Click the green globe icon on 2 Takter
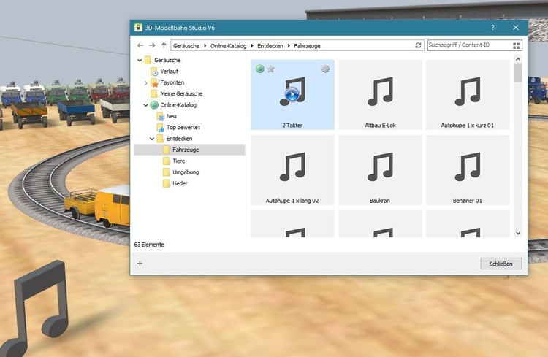This screenshot has height=357, width=548. point(259,69)
